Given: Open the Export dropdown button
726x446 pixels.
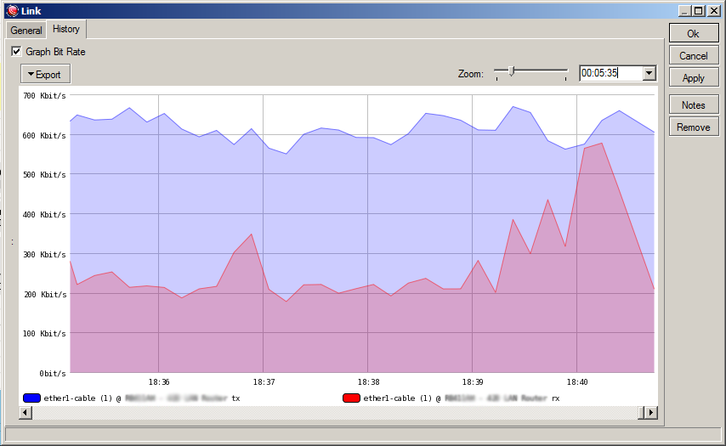Looking at the screenshot, I should click(45, 74).
